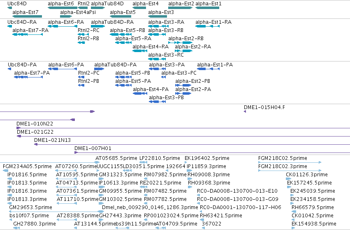Select protein alpha-Est5-PB
This screenshot has width=350, height=230.
pyautogui.click(x=123, y=77)
